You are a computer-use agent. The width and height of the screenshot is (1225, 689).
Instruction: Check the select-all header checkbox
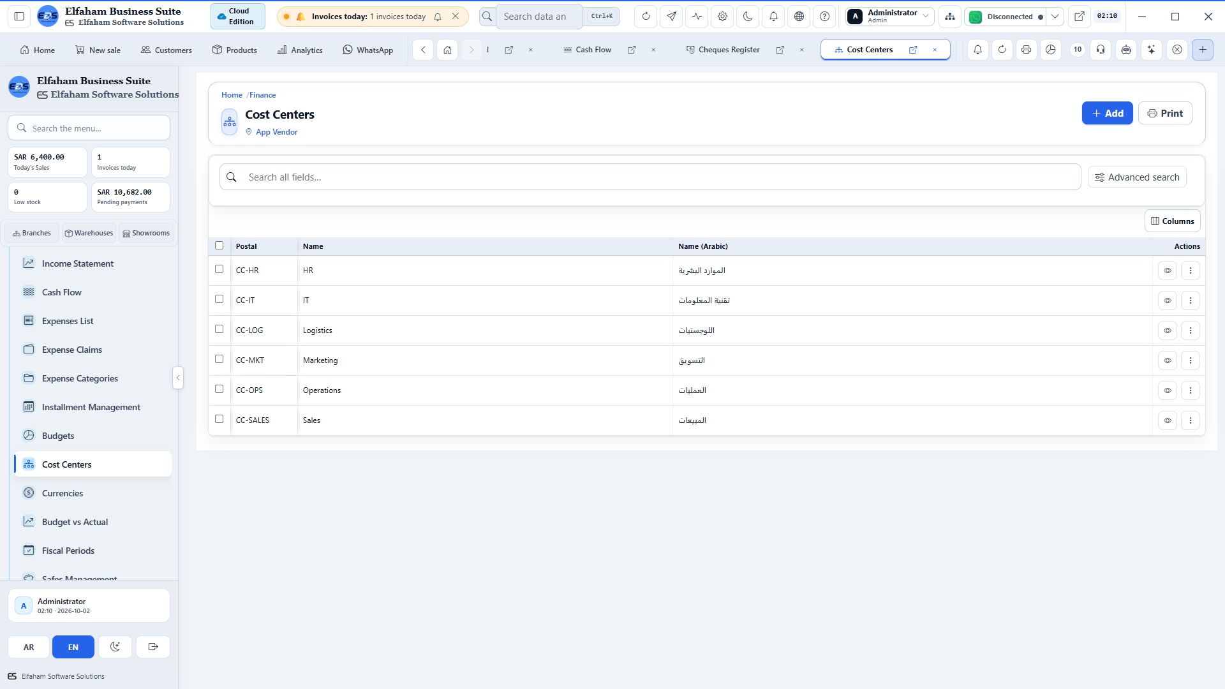point(219,246)
